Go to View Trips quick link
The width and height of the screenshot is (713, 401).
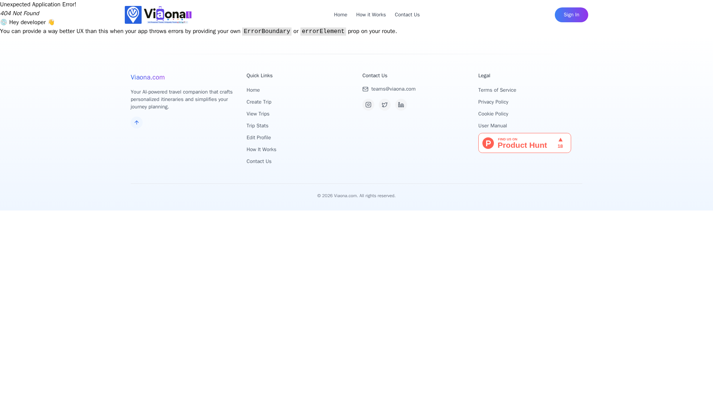pos(258,114)
